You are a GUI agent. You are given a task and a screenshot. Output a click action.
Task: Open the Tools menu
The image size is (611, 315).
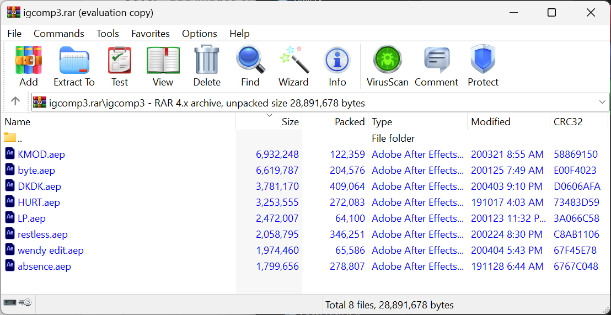(108, 34)
